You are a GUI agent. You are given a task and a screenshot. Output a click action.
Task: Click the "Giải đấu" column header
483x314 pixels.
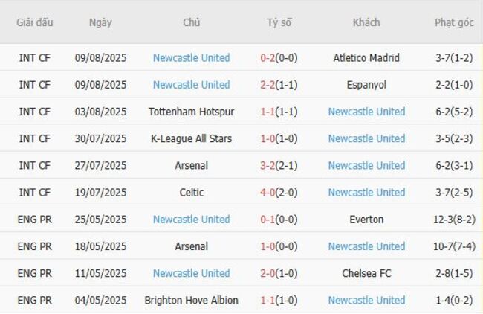35,22
